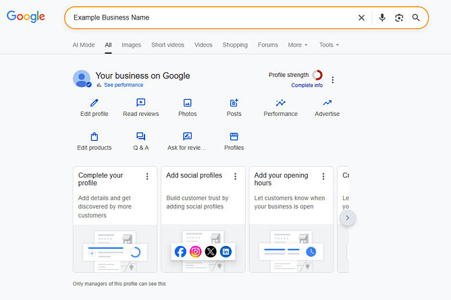
Task: Switch to the Images tab
Action: click(131, 45)
